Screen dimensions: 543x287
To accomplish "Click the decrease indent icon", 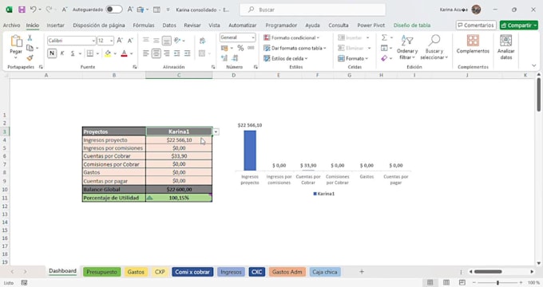I will coord(177,53).
